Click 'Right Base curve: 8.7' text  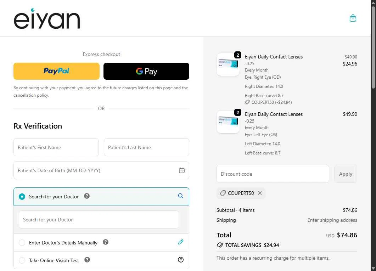[x=264, y=96]
